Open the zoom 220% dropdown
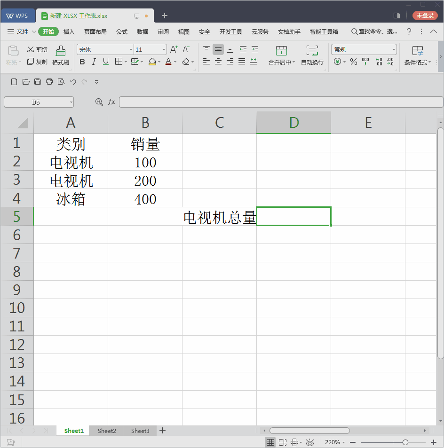Screen dimensions: 444x448 [343, 442]
